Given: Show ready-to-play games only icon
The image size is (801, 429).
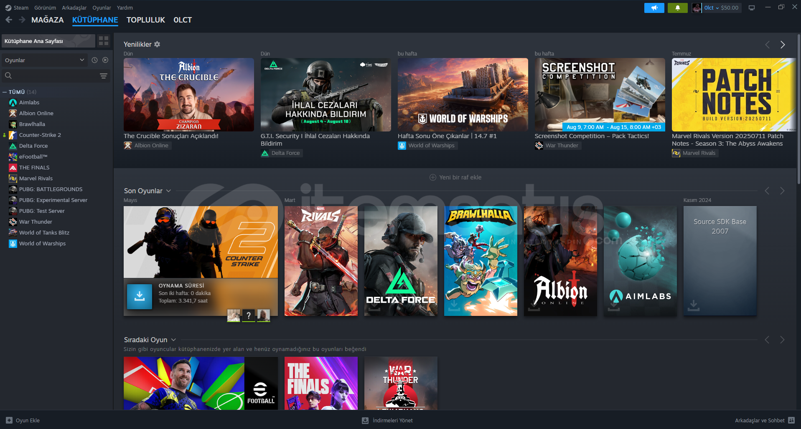Looking at the screenshot, I should (105, 60).
